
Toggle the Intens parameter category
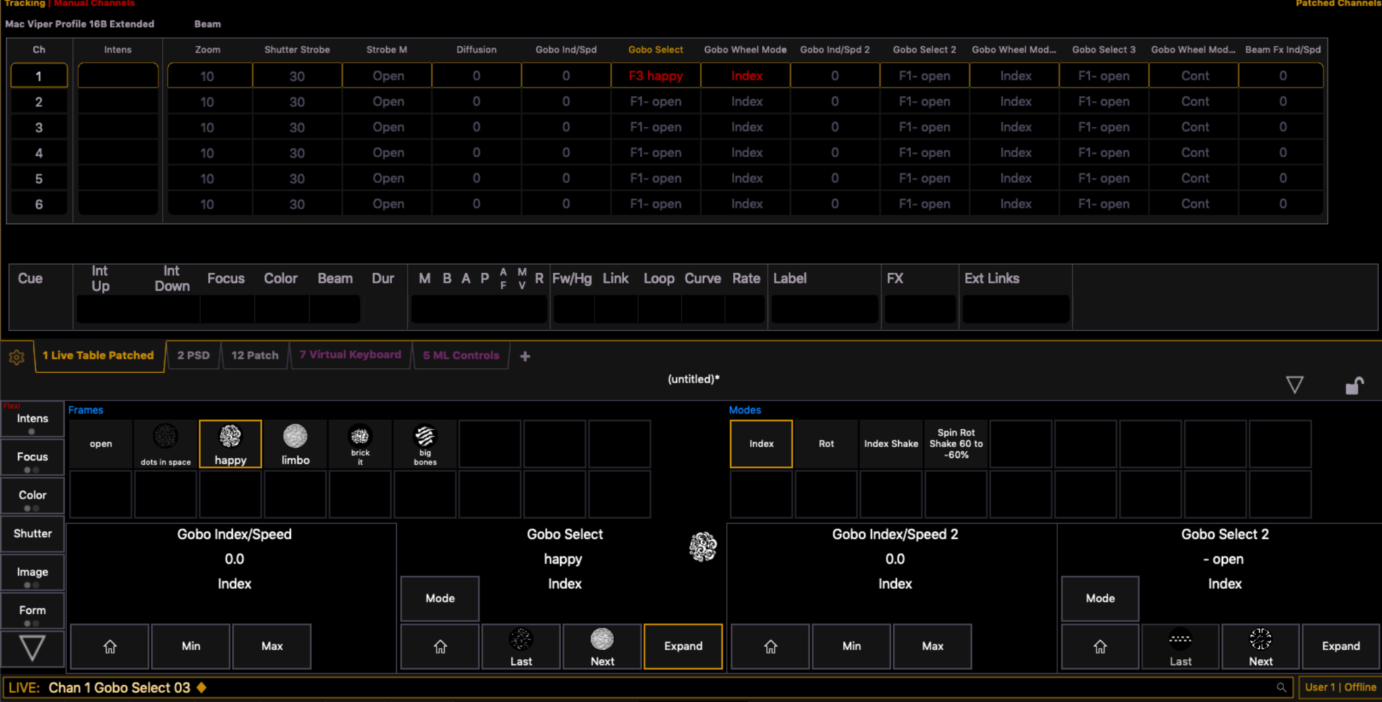(x=32, y=418)
